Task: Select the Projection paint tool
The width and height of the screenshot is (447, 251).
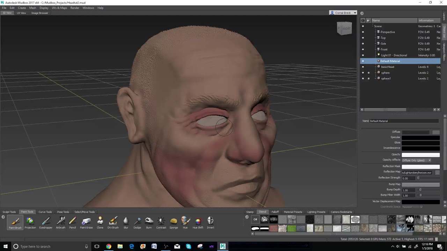Action: click(x=30, y=223)
